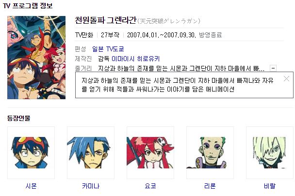The width and height of the screenshot is (295, 196).
Task: Close the synopsis popup with the X
Action: (286, 79)
